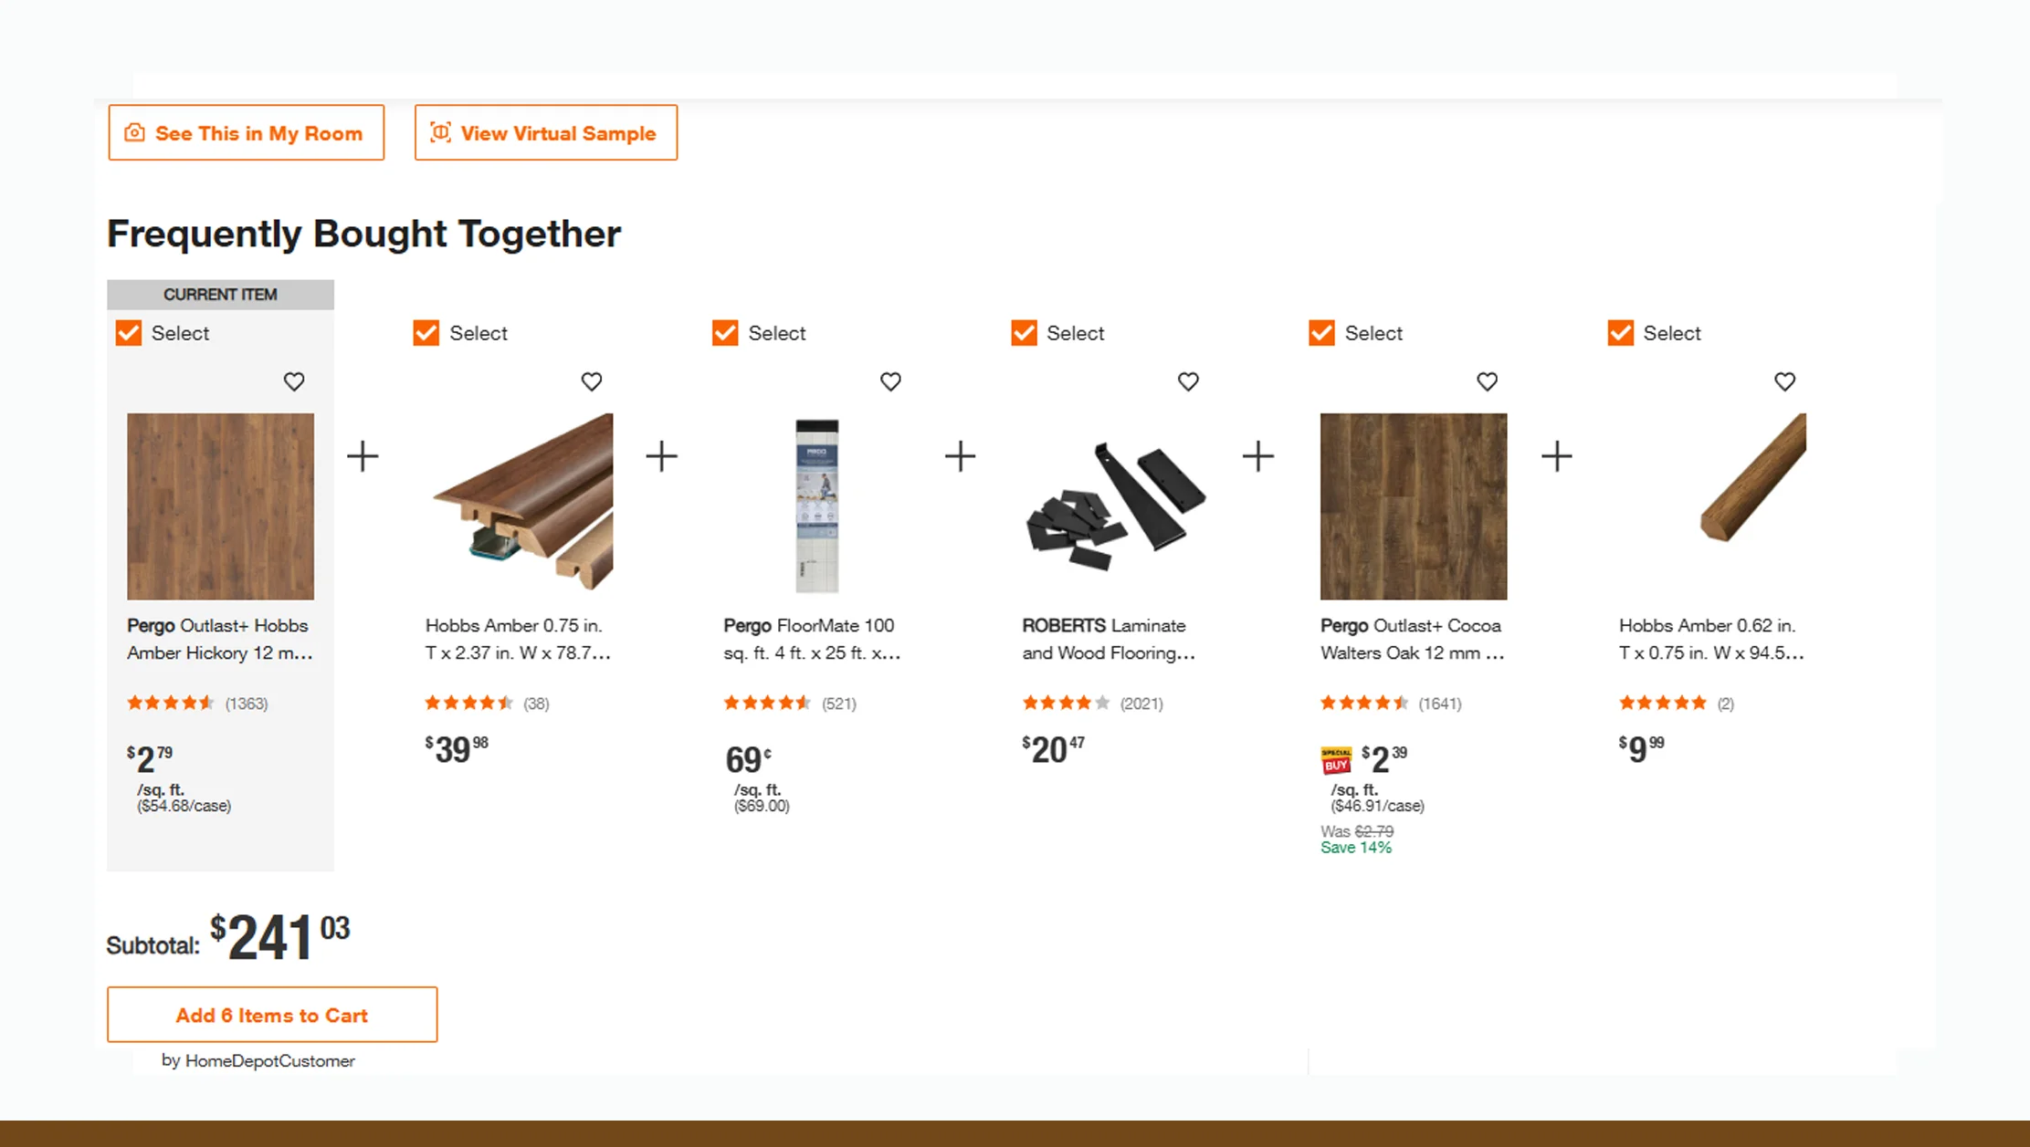This screenshot has height=1147, width=2030.
Task: Deselect the Pergo FloorMate 100 checkbox
Action: point(724,332)
